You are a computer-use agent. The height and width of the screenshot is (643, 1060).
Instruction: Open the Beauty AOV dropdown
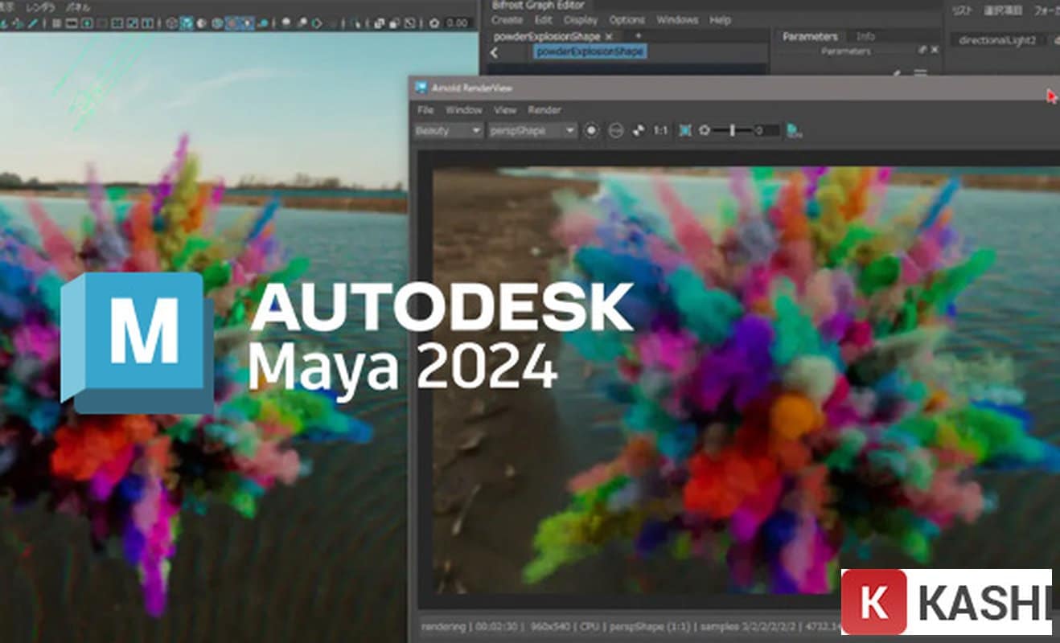446,130
